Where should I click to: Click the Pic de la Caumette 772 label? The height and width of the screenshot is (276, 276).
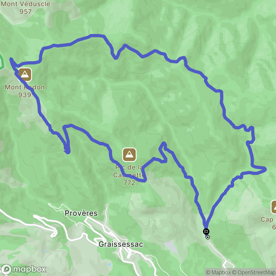point(129,175)
